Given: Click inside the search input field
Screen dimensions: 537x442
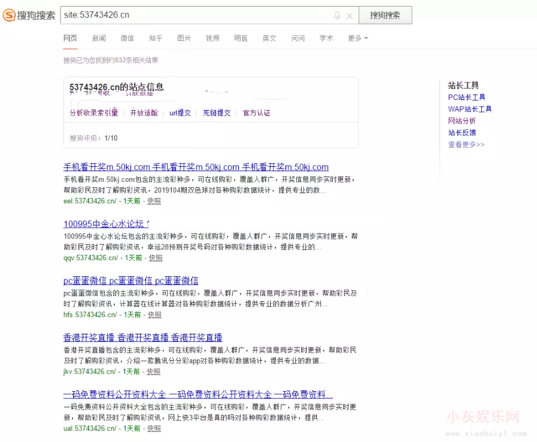Looking at the screenshot, I should point(180,15).
